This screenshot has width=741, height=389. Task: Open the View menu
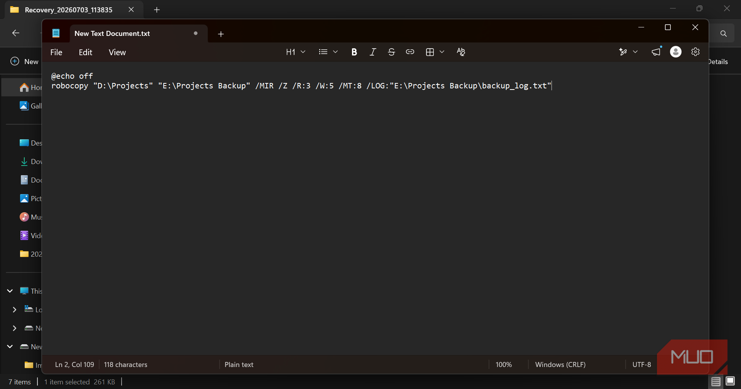117,52
